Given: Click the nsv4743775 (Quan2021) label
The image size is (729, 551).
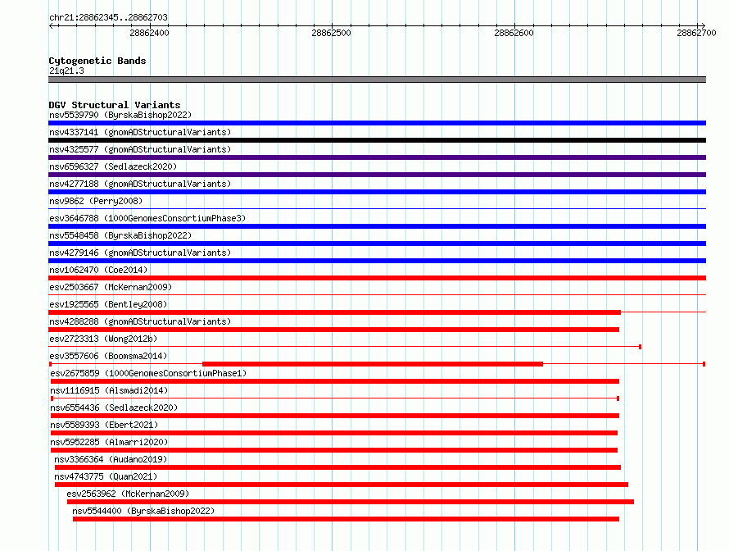Looking at the screenshot, I should point(106,476).
